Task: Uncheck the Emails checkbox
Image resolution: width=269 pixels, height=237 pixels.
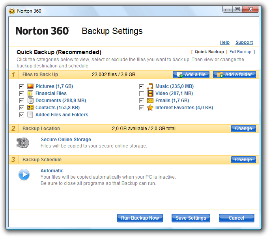Action: coord(141,101)
